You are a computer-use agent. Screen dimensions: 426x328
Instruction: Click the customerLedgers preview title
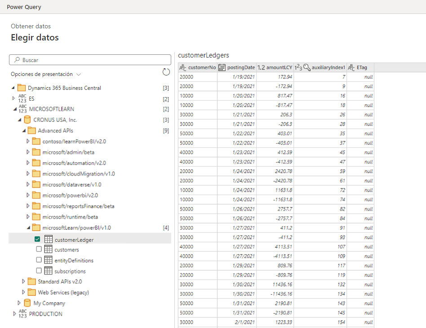pos(204,55)
